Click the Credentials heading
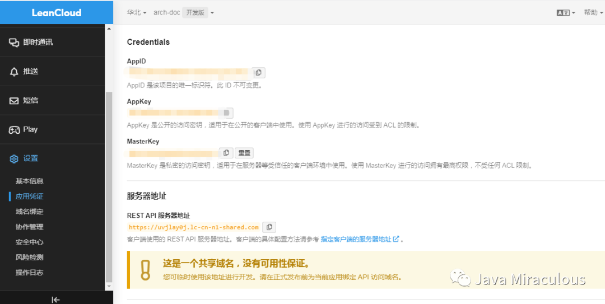 148,42
